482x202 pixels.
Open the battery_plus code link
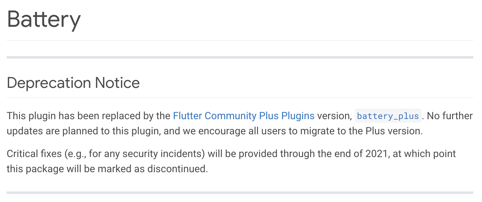pyautogui.click(x=388, y=116)
